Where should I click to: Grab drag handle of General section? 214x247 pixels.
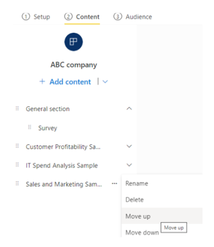tap(17, 109)
